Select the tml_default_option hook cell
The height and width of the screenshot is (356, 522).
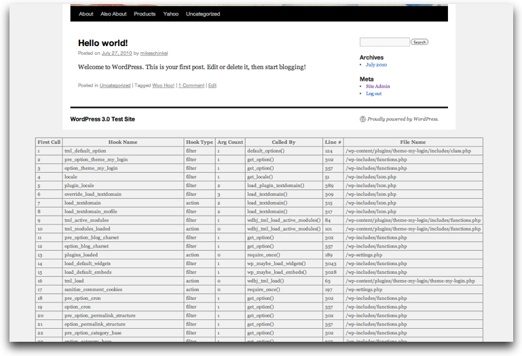pos(123,151)
